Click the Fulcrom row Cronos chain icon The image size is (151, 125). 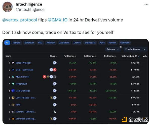pos(55,111)
